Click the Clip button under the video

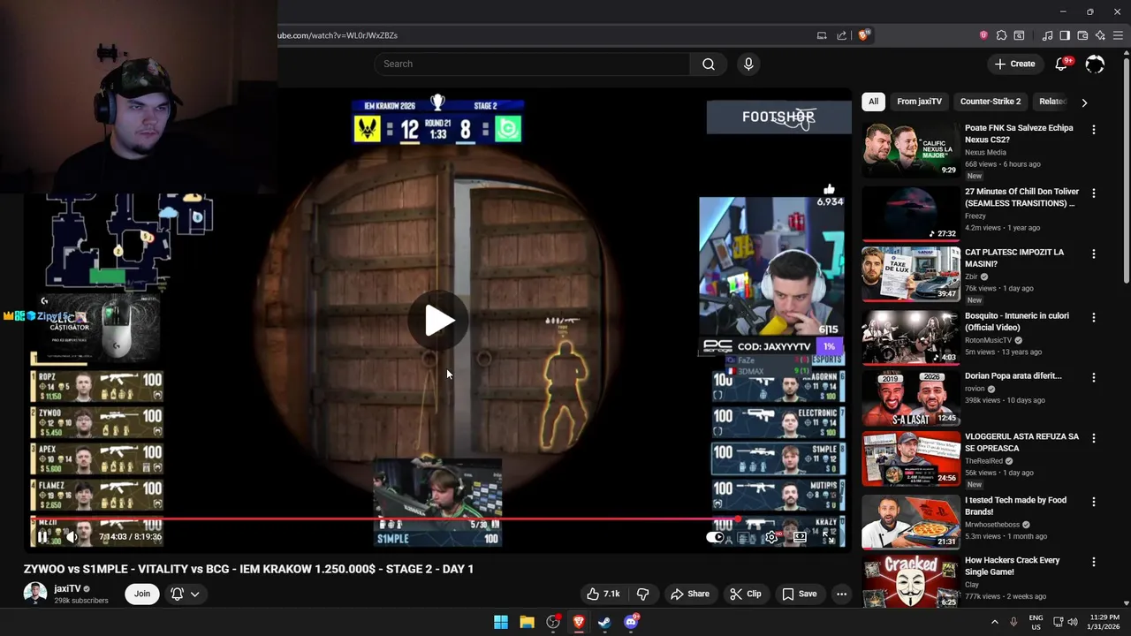click(x=746, y=594)
